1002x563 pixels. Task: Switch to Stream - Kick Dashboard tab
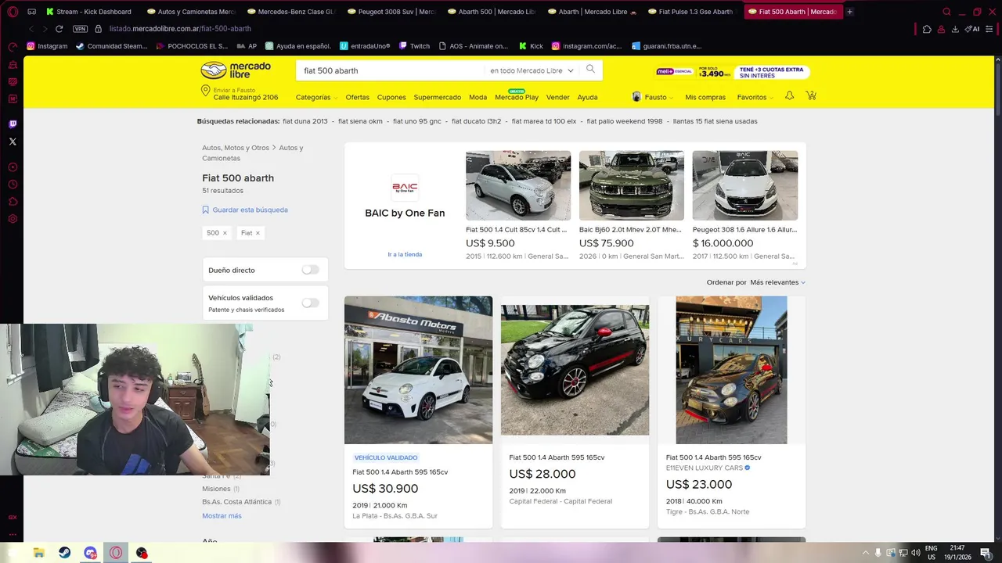pyautogui.click(x=88, y=12)
